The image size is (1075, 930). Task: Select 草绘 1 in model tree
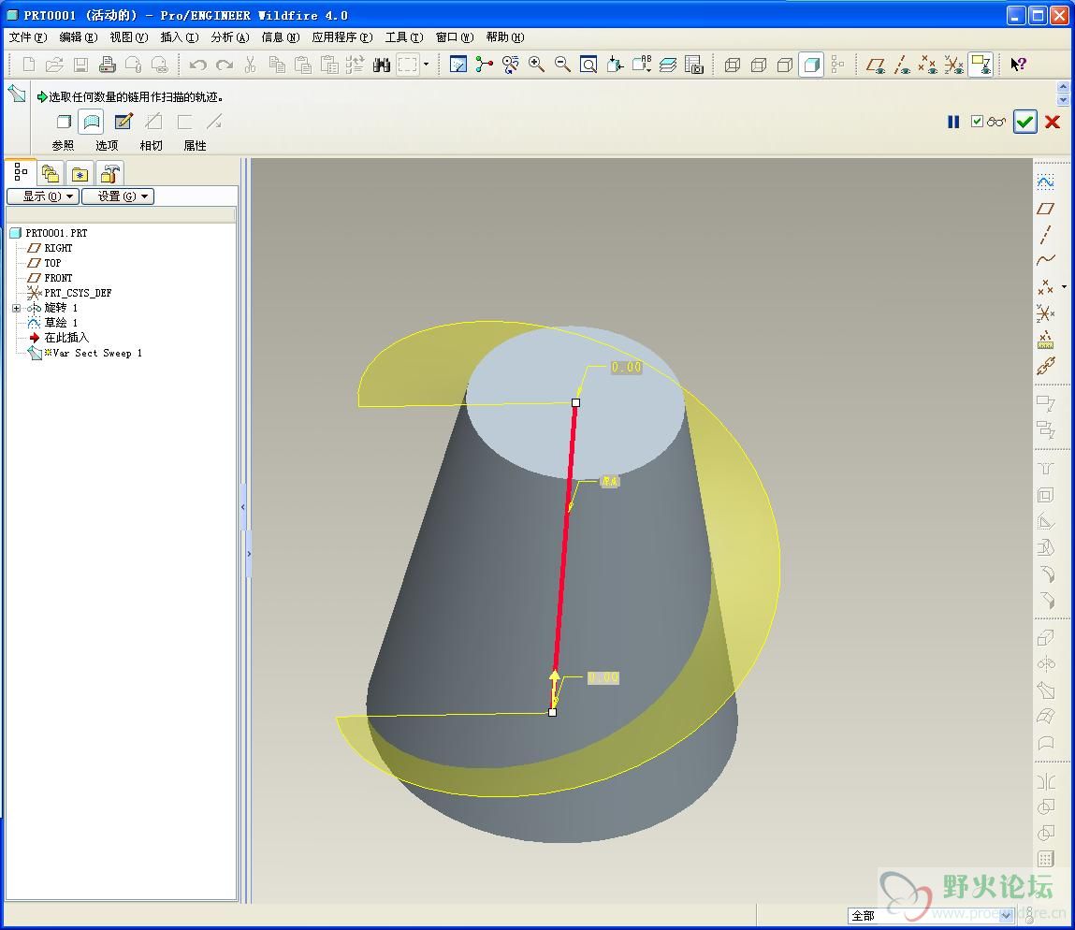click(61, 323)
